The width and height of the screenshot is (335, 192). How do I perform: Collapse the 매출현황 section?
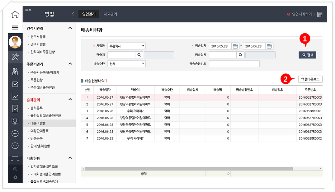point(70,158)
